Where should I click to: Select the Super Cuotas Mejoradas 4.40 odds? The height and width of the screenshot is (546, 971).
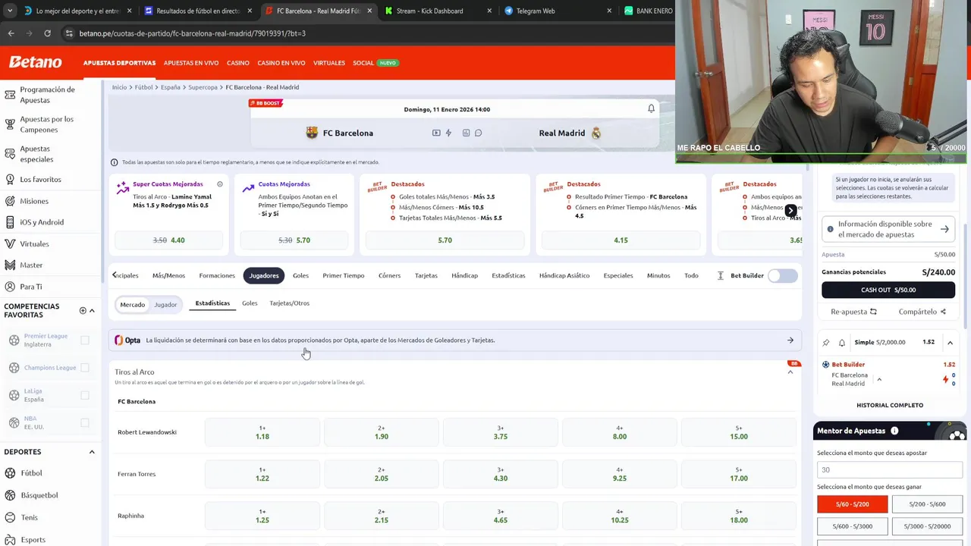tap(168, 240)
